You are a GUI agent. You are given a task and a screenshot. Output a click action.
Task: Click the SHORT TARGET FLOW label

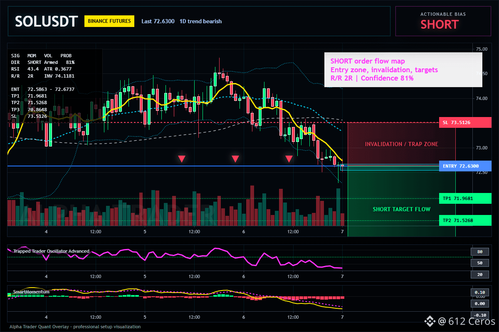pyautogui.click(x=402, y=209)
